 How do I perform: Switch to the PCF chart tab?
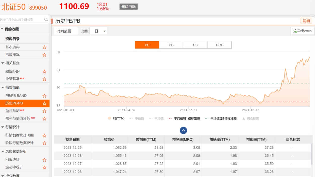pyautogui.click(x=219, y=45)
